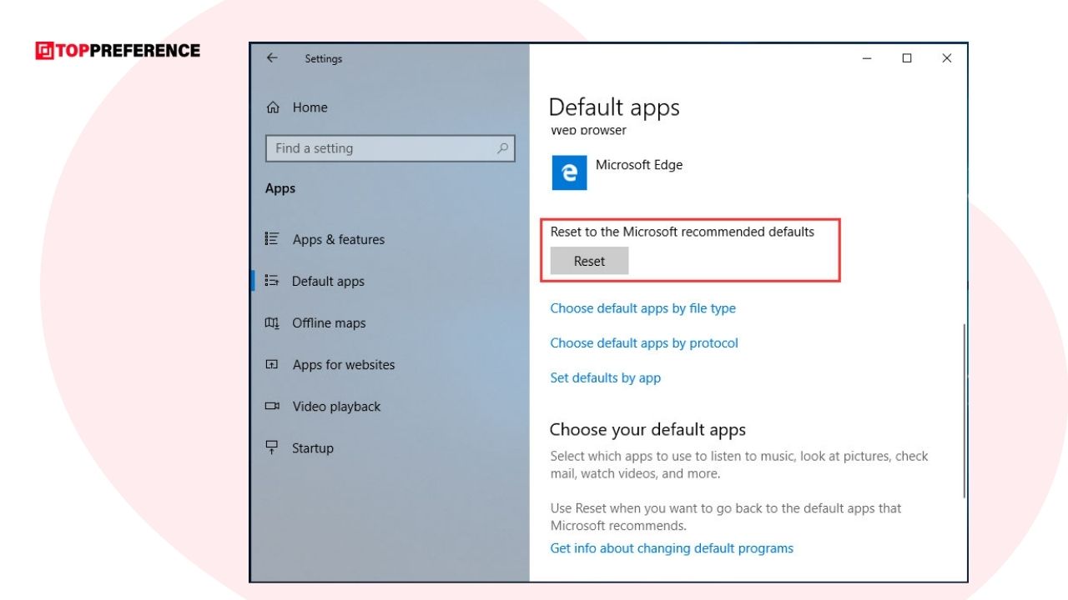Click the Video playback camera icon

tap(271, 406)
